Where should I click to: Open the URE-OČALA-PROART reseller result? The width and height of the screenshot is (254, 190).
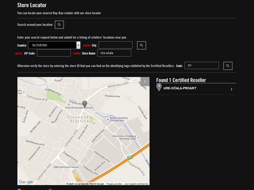[196, 89]
